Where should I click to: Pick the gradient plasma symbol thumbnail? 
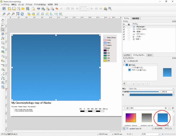pyautogui.click(x=131, y=118)
